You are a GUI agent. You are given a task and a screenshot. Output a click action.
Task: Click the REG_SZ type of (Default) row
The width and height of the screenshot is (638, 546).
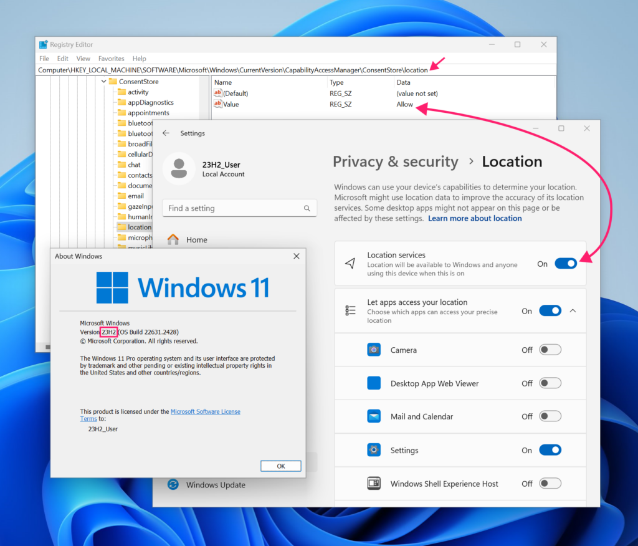coord(341,93)
